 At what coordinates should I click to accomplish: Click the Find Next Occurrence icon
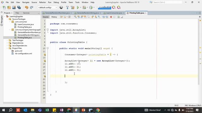click(x=82, y=17)
